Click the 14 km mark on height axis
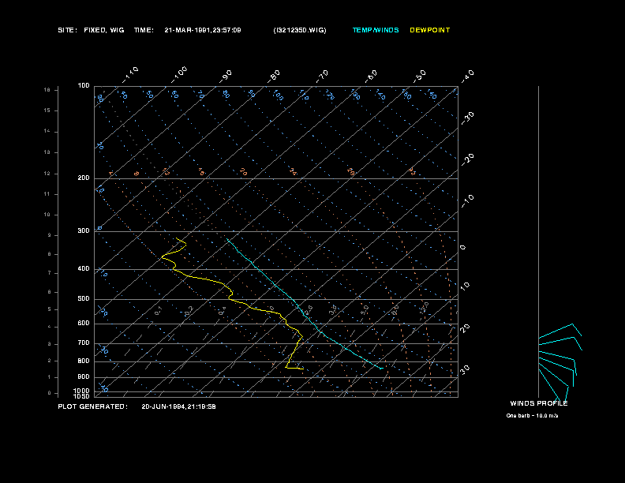This screenshot has height=483, width=625. click(x=47, y=131)
